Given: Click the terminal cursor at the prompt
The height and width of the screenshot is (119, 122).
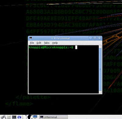Looking at the screenshot, I should [x=76, y=47].
